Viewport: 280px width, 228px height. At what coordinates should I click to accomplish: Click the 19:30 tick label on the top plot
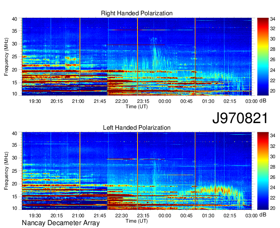[35, 101]
